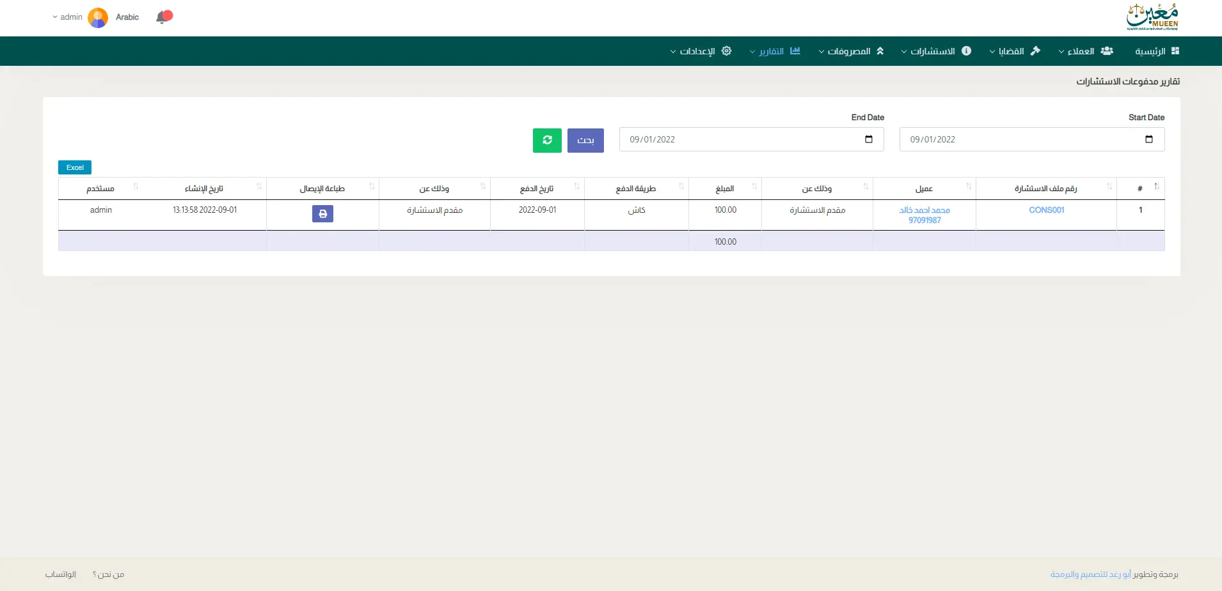The height and width of the screenshot is (591, 1222).
Task: Click the admin user avatar
Action: pos(98,17)
